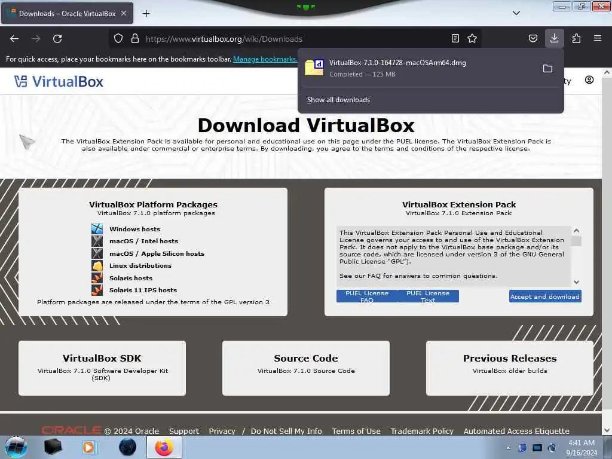Click the Oracle logo in footer

[72, 430]
